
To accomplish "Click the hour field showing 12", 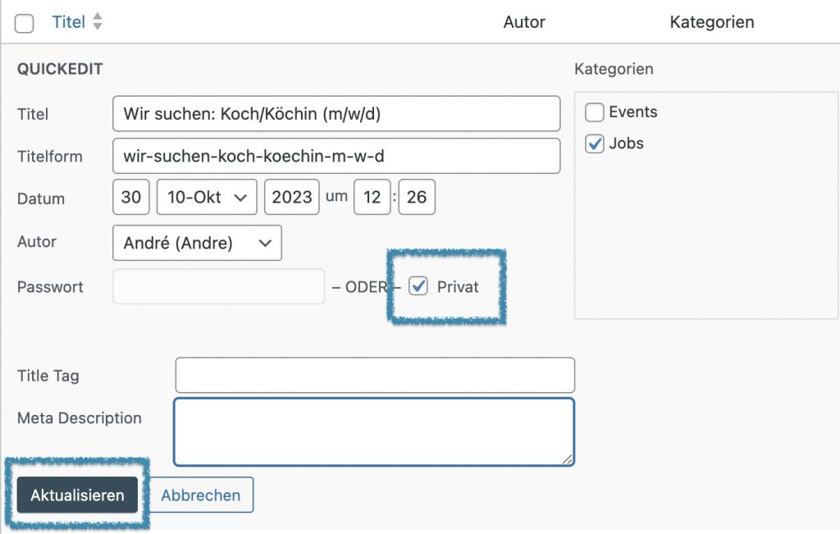I will [x=372, y=198].
